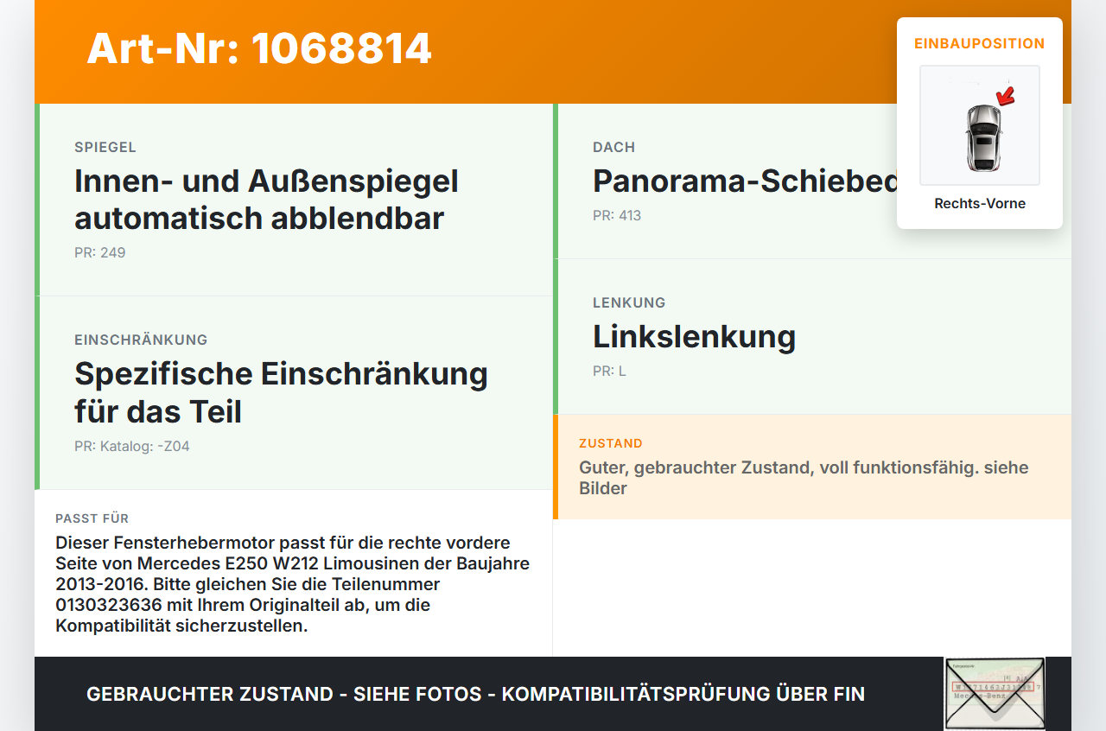The height and width of the screenshot is (731, 1106).
Task: Click the ZUSTAND condition box
Action: [812, 467]
